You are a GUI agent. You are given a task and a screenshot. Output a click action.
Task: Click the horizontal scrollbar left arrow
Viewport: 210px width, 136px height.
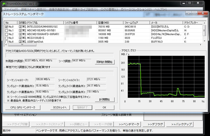[x=6, y=45]
